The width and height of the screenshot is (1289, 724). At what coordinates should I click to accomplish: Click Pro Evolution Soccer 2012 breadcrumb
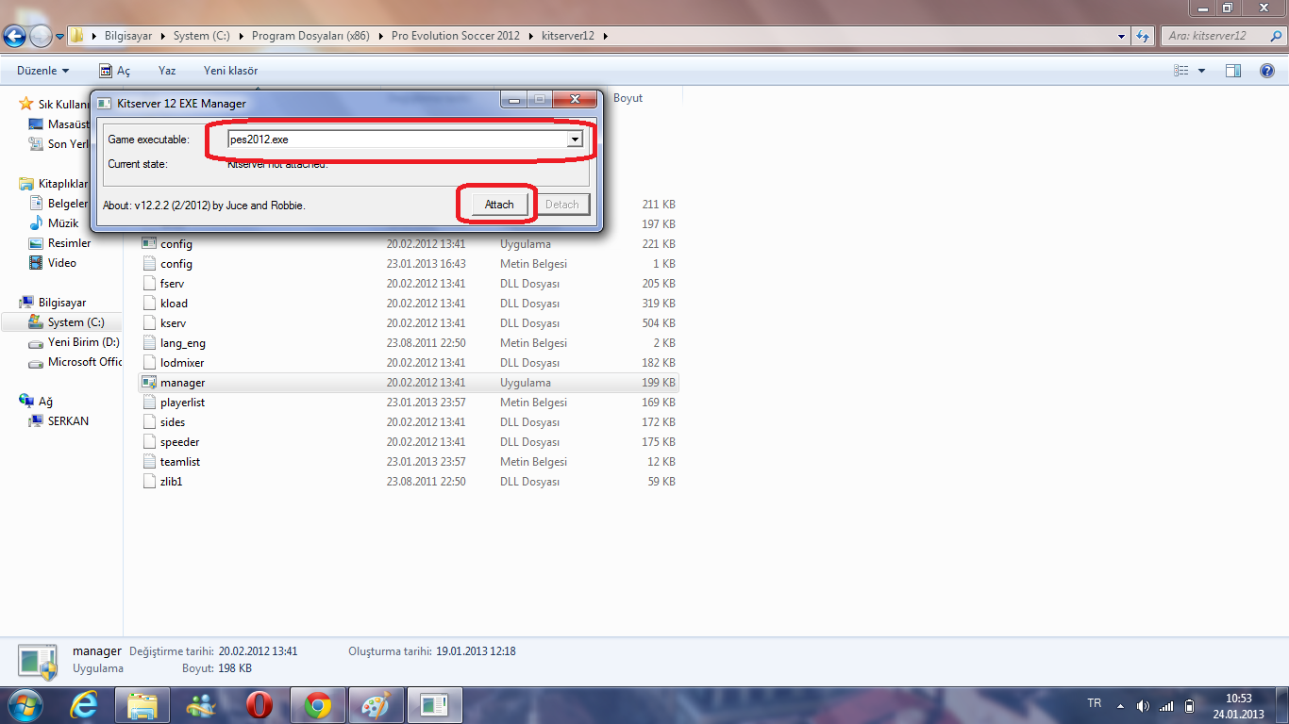tap(455, 36)
